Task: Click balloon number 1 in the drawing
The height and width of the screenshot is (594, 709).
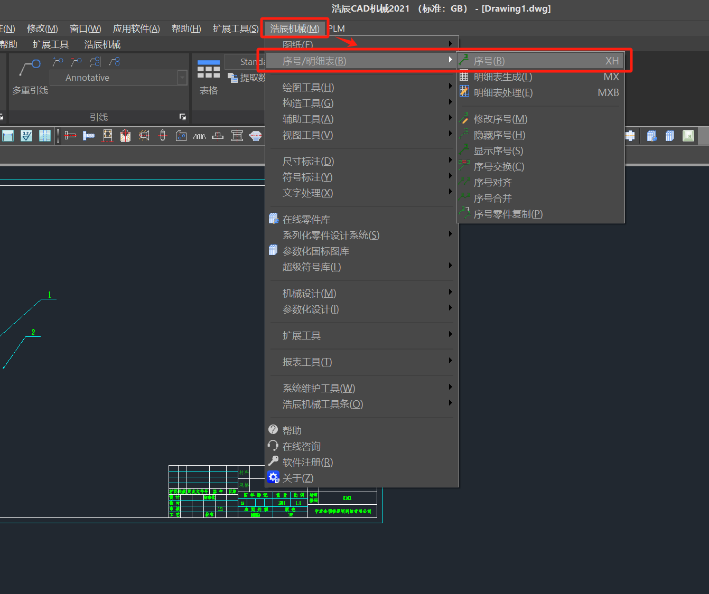Action: coord(50,295)
